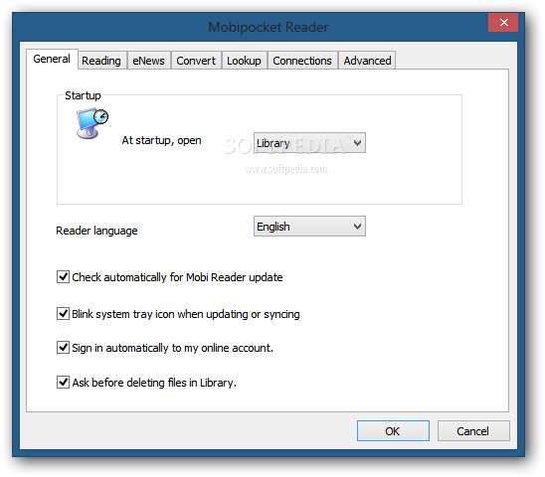Screen dimensions: 545x477
Task: Switch to the Reading tab
Action: [x=101, y=61]
